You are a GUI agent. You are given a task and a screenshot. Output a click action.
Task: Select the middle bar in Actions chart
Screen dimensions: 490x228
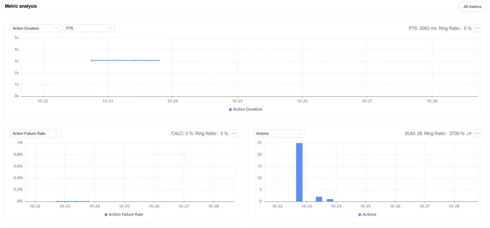pyautogui.click(x=319, y=199)
